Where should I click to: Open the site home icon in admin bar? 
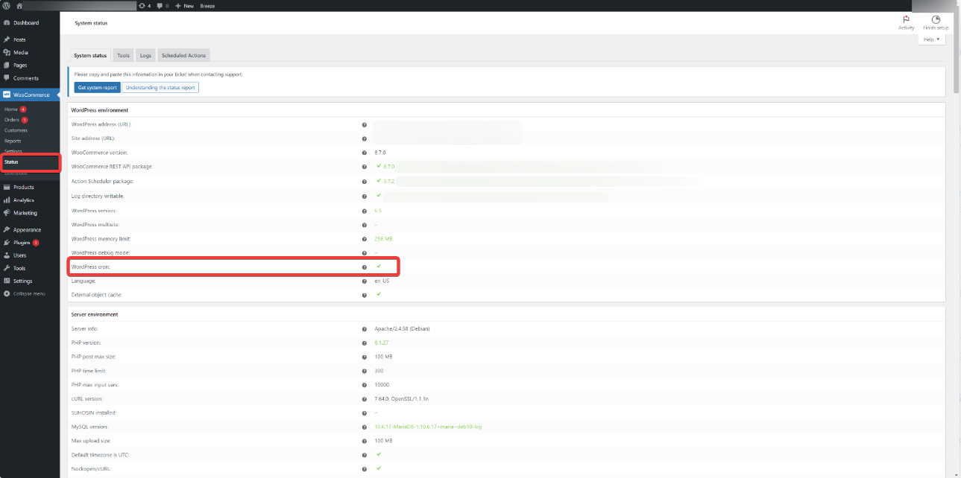click(x=20, y=5)
